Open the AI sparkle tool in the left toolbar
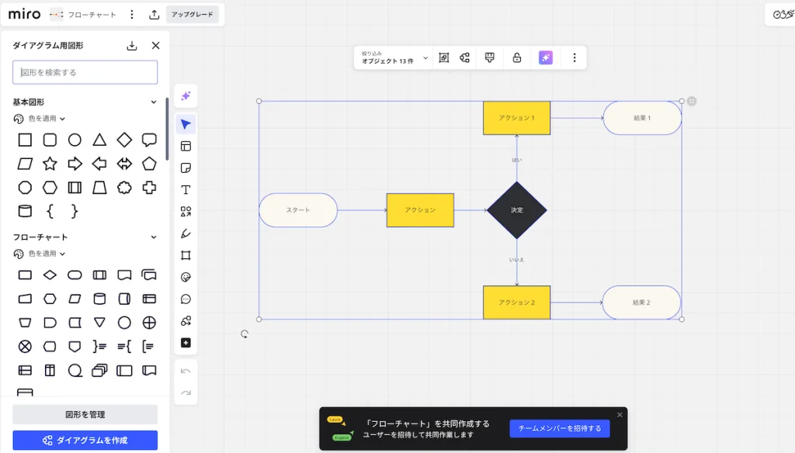The width and height of the screenshot is (795, 453). coord(186,96)
